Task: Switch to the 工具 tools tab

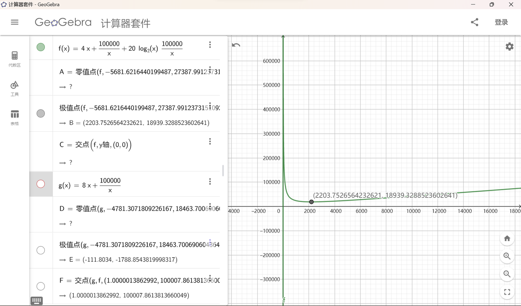Action: pyautogui.click(x=15, y=88)
